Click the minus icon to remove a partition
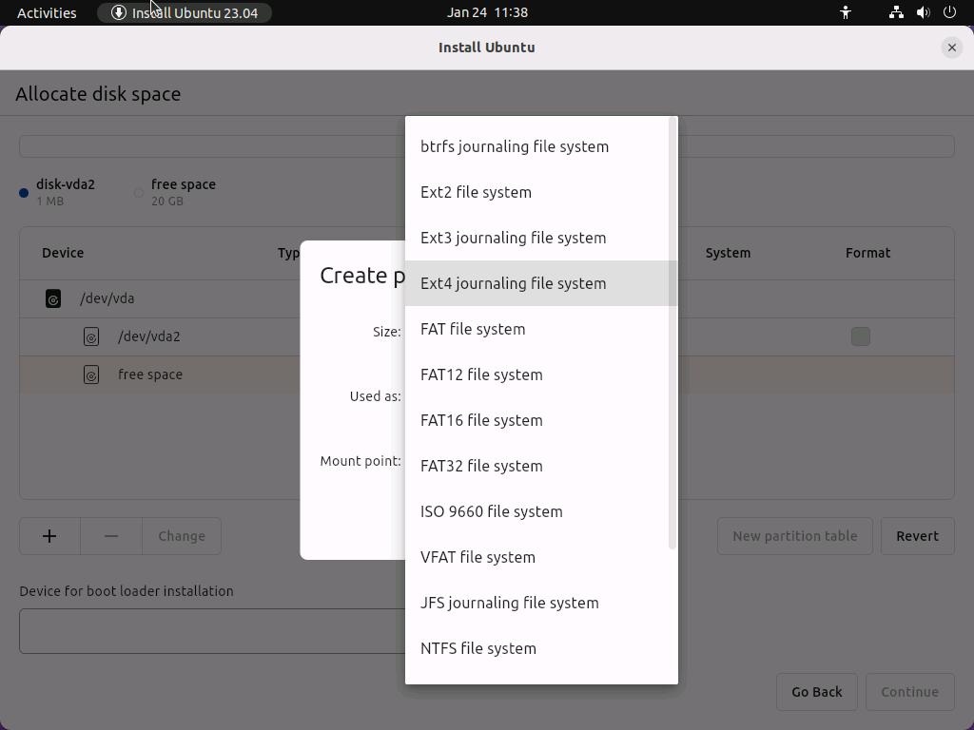Viewport: 974px width, 730px height. (x=110, y=535)
